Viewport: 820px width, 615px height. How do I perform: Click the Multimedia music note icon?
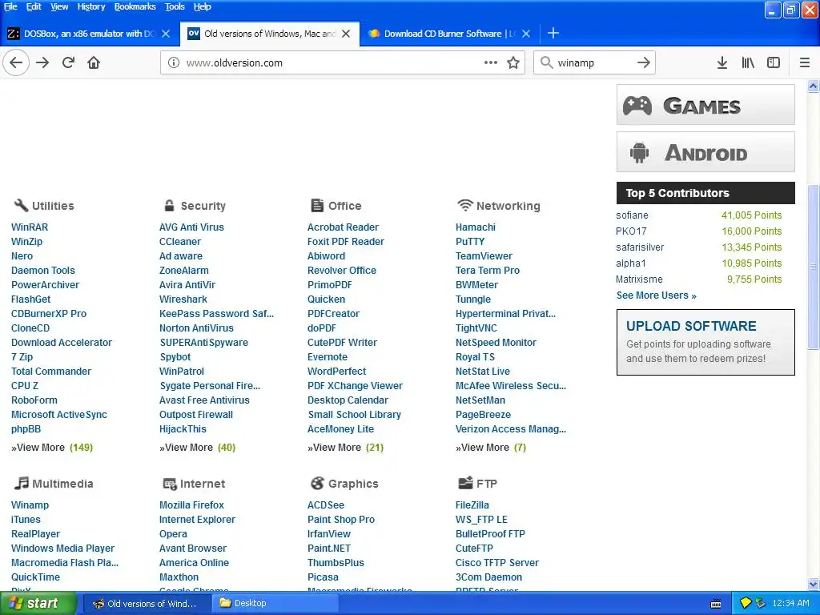[x=22, y=483]
